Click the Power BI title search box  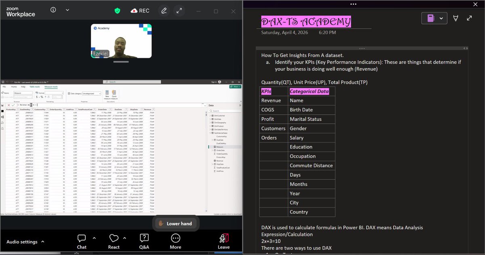tap(132, 82)
